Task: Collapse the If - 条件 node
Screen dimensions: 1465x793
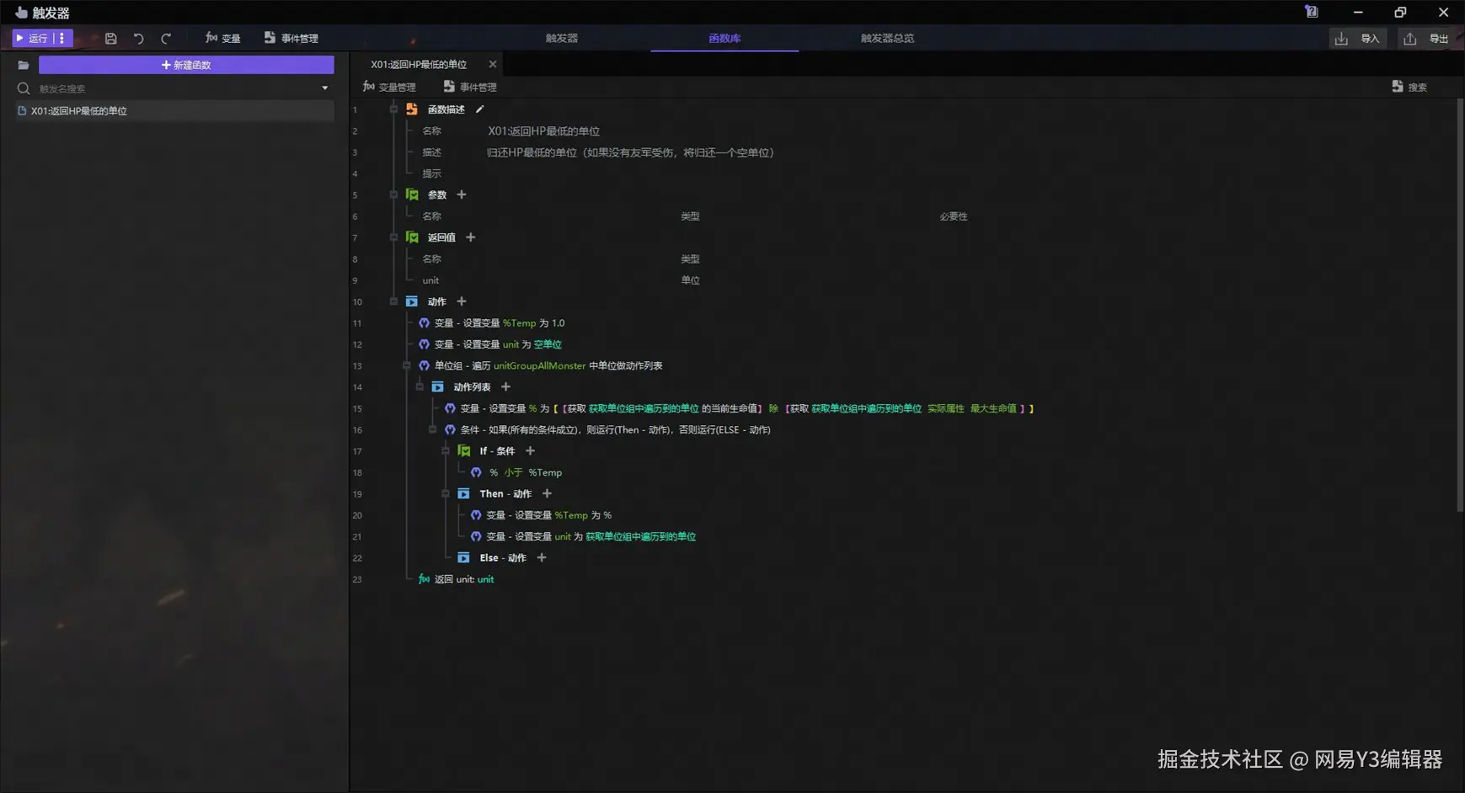Action: pyautogui.click(x=446, y=451)
